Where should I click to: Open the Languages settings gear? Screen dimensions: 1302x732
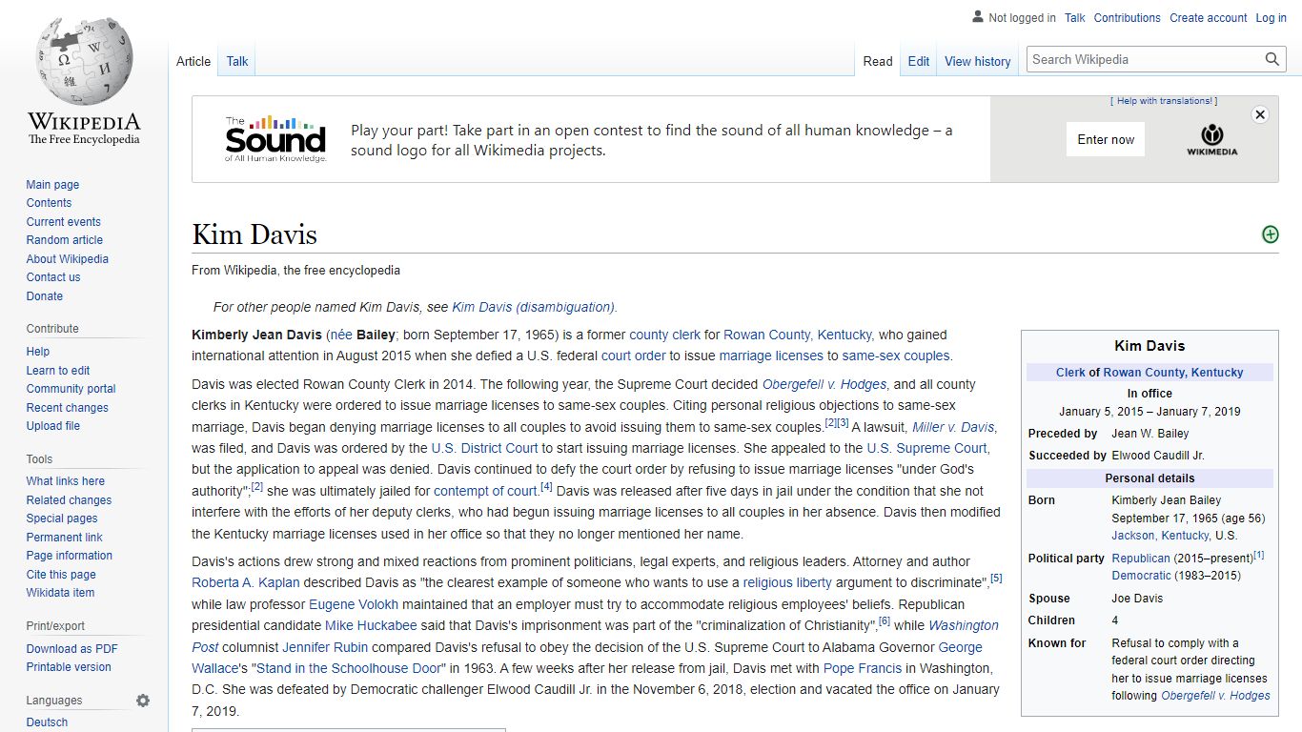[x=143, y=701]
